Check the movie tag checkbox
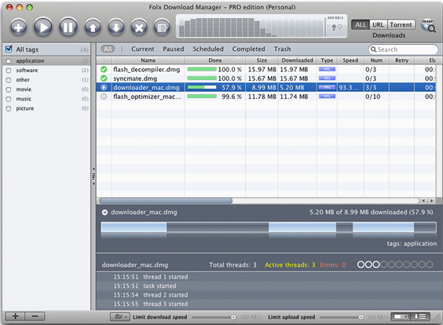443x325 pixels. coord(9,89)
